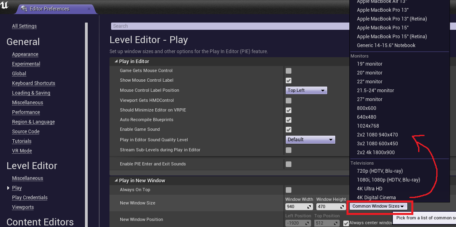Pick 2x2 4k 1800x900 preset
Viewport: 456px width, 227px height.
(376, 153)
